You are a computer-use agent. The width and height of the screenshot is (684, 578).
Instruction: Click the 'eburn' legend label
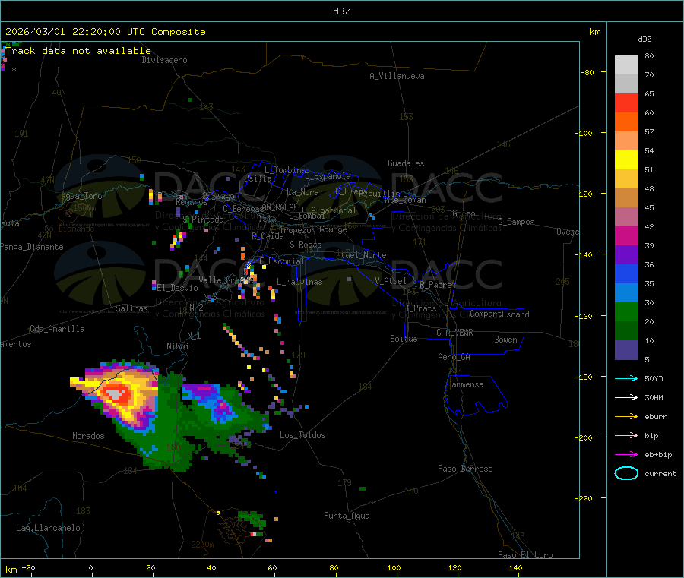click(x=656, y=417)
